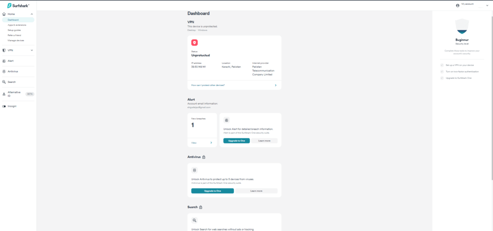Click the Beginner security level title

click(x=462, y=40)
